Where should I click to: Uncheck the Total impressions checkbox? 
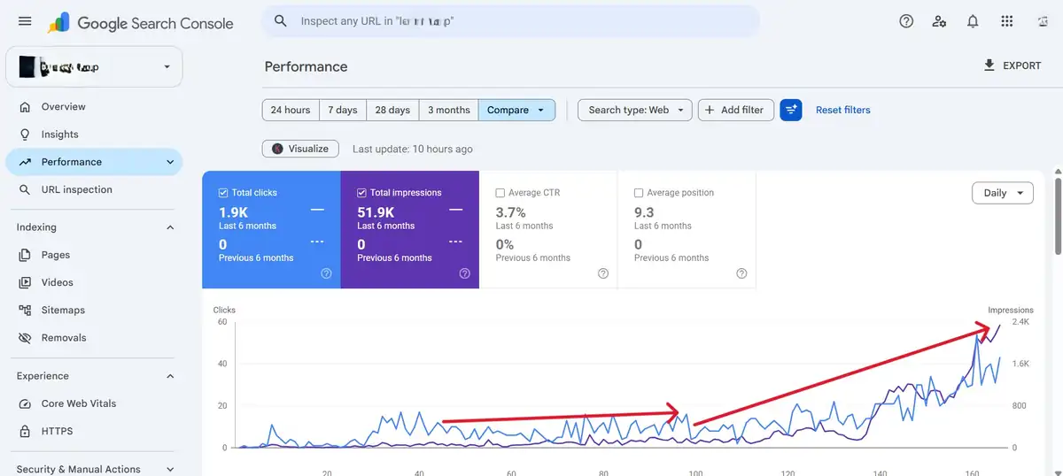pos(361,193)
